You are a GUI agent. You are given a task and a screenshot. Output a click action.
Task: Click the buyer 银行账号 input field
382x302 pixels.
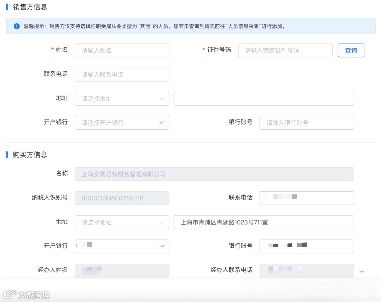[x=307, y=246]
